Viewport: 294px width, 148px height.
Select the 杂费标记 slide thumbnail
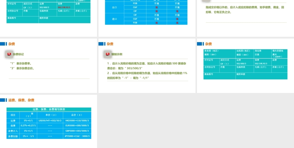point(49,66)
